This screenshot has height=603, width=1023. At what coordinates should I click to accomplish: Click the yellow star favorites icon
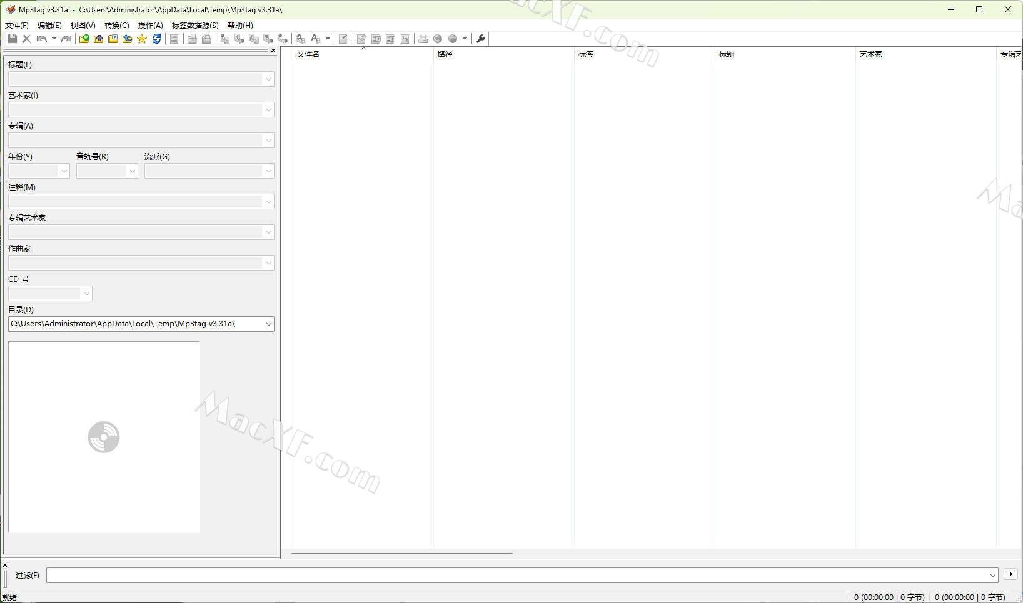click(x=142, y=39)
